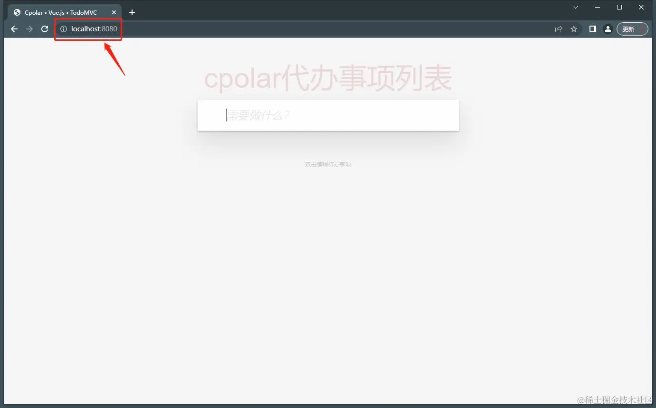Select the Cpolar • Vue.js • TodoMVC tab
Image resolution: width=656 pixels, height=408 pixels.
(65, 12)
